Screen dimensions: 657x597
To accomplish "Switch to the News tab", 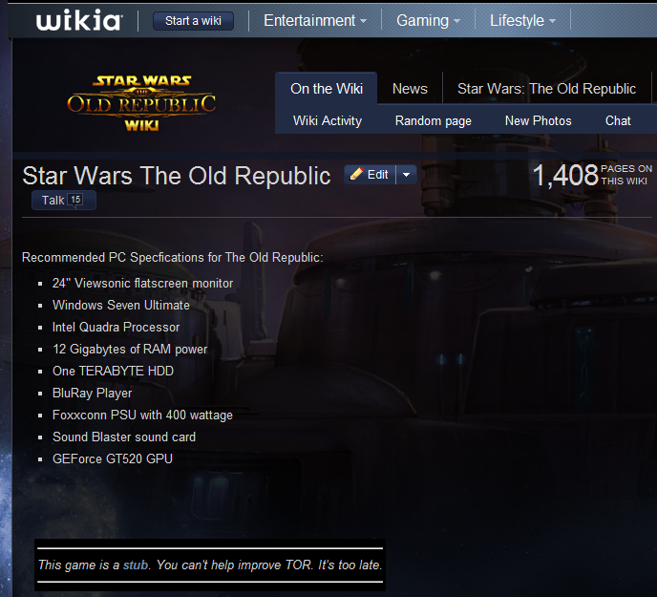I will coord(410,89).
